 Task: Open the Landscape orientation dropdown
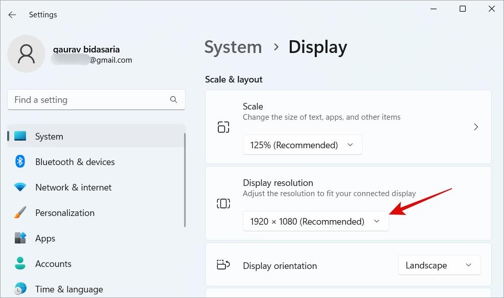point(439,265)
